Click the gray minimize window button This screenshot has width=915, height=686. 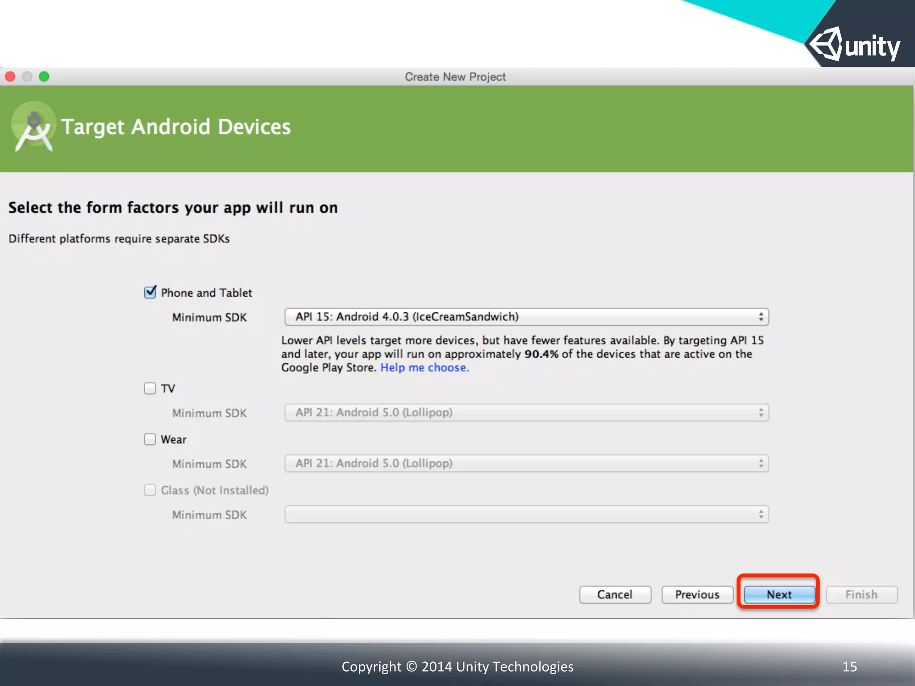pyautogui.click(x=27, y=77)
